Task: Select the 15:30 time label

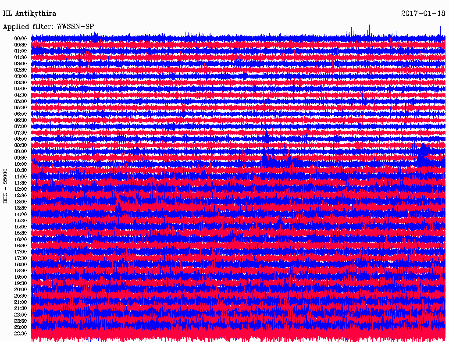Action: coord(21,233)
